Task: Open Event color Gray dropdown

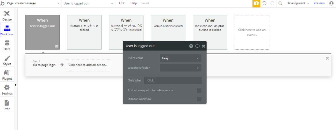Action: (181, 58)
